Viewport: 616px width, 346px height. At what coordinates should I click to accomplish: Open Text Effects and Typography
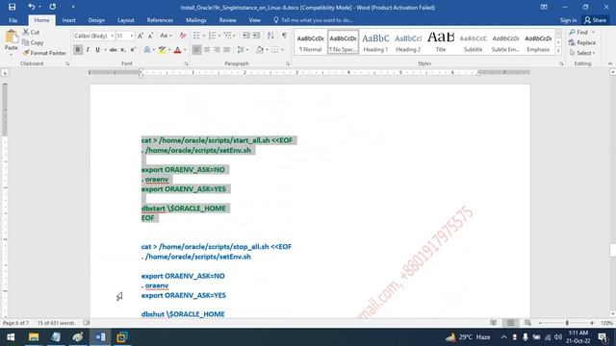coord(147,50)
